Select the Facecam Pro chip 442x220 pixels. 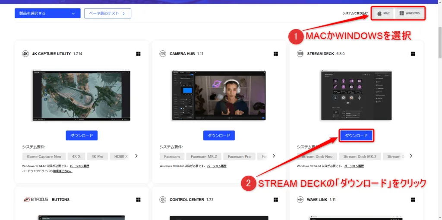point(239,156)
